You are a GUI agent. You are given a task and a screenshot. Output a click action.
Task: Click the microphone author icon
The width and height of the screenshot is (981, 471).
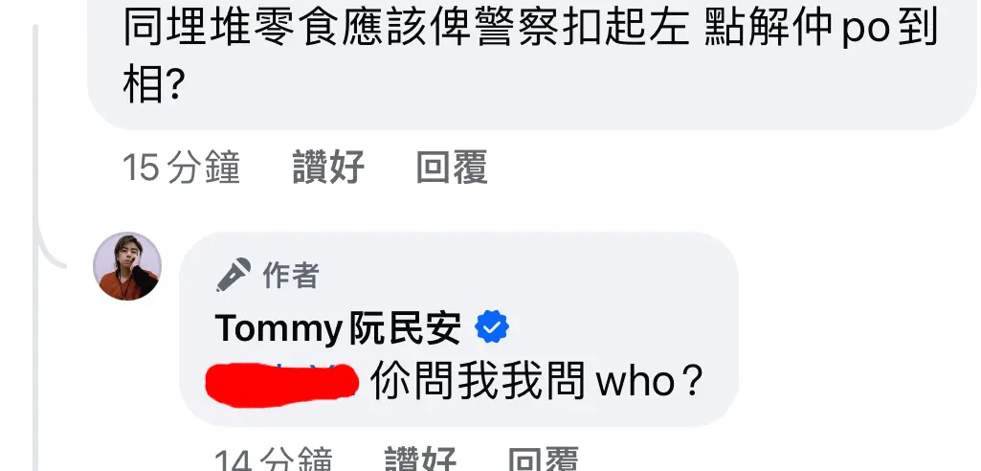(234, 275)
